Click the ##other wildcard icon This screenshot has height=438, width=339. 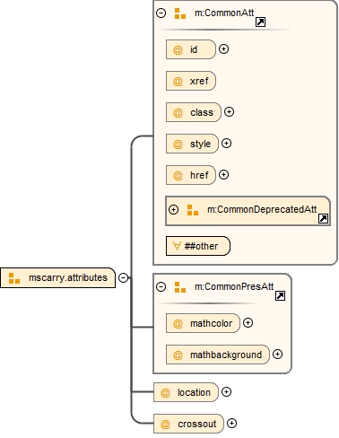pyautogui.click(x=177, y=246)
